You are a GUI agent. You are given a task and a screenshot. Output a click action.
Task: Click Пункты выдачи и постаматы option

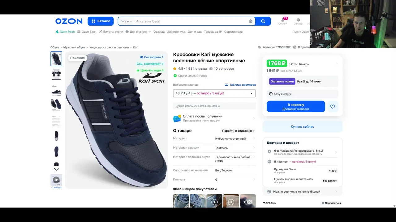tap(302, 180)
